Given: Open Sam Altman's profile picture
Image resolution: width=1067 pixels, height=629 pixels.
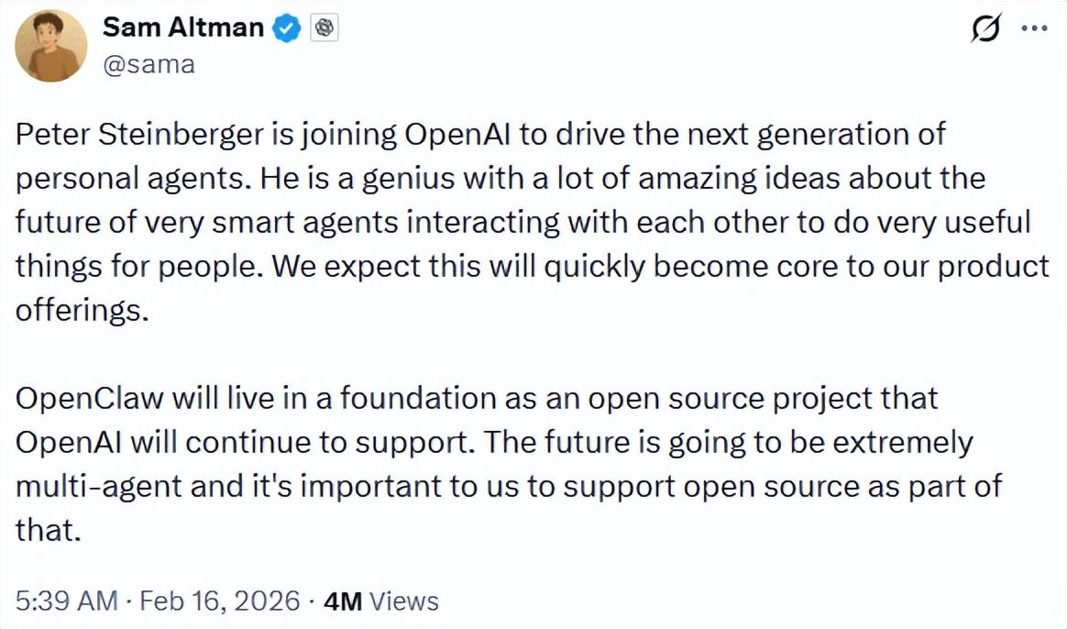Looking at the screenshot, I should click(x=52, y=46).
